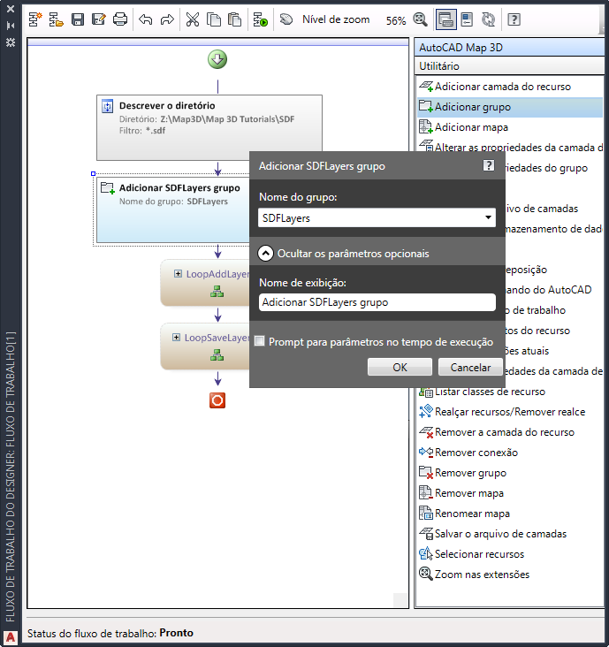The height and width of the screenshot is (647, 609).
Task: Select Renomear mapa activity
Action: pos(465,514)
